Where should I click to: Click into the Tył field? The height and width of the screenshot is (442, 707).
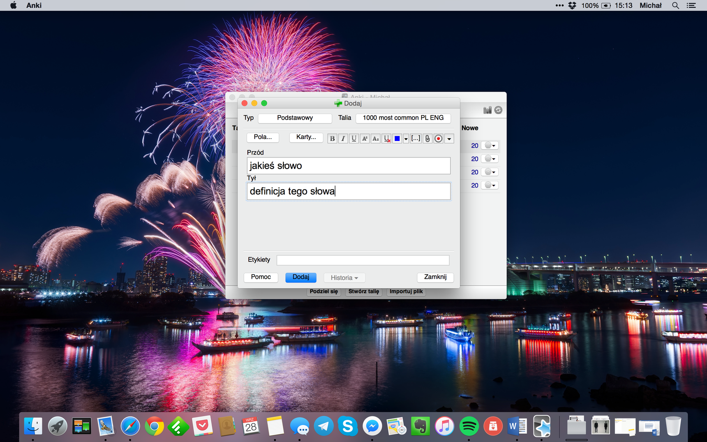(349, 191)
